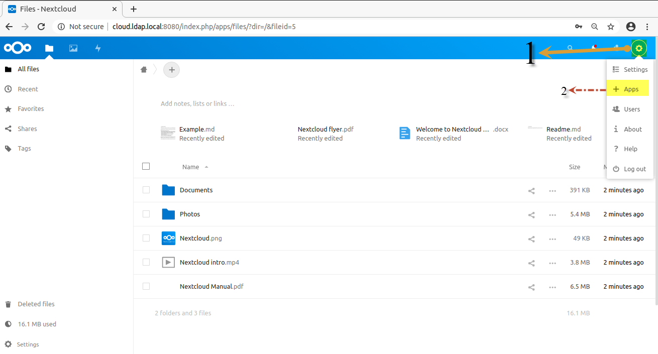Click the Documents folder icon
The height and width of the screenshot is (354, 658).
(168, 190)
